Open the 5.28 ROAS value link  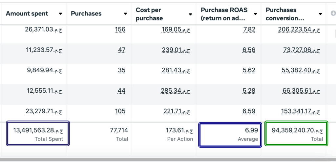(x=249, y=91)
